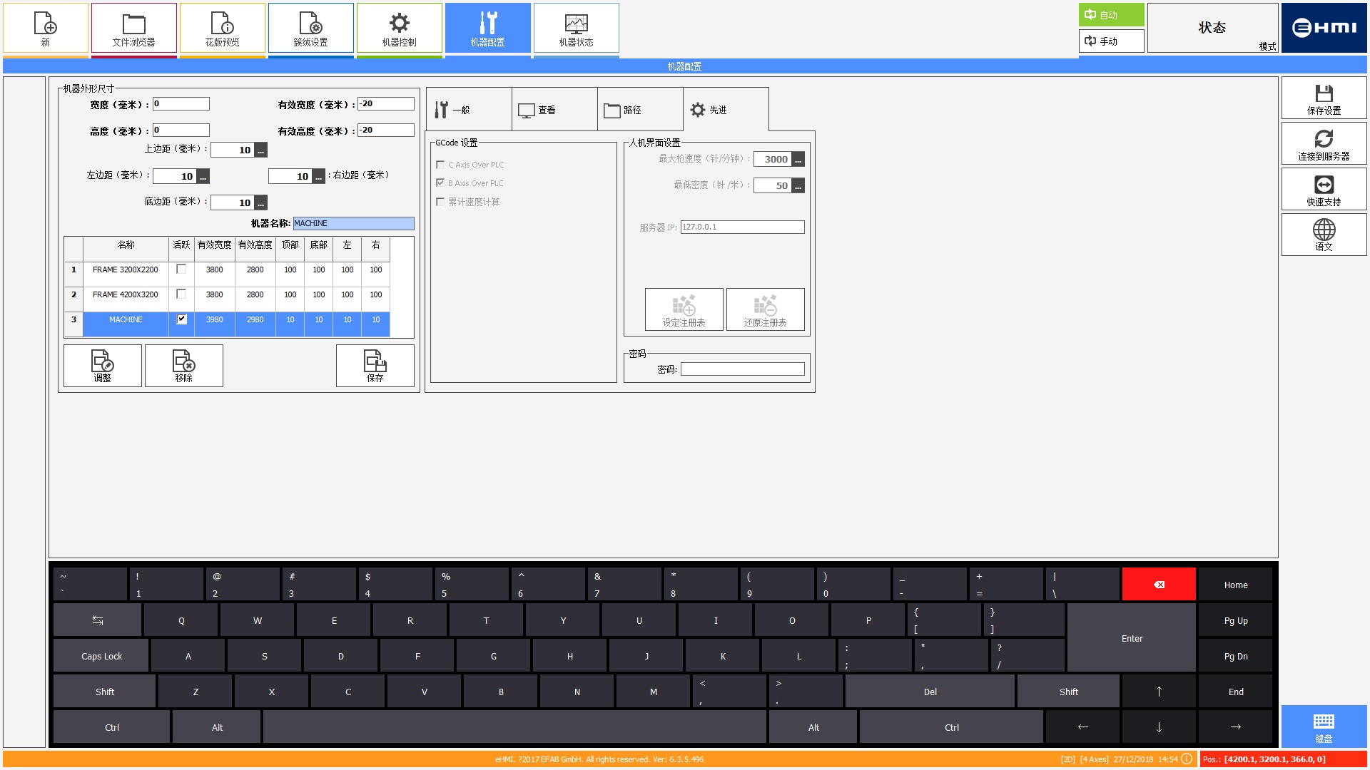Open the left margin (左边距) value picker

(203, 177)
